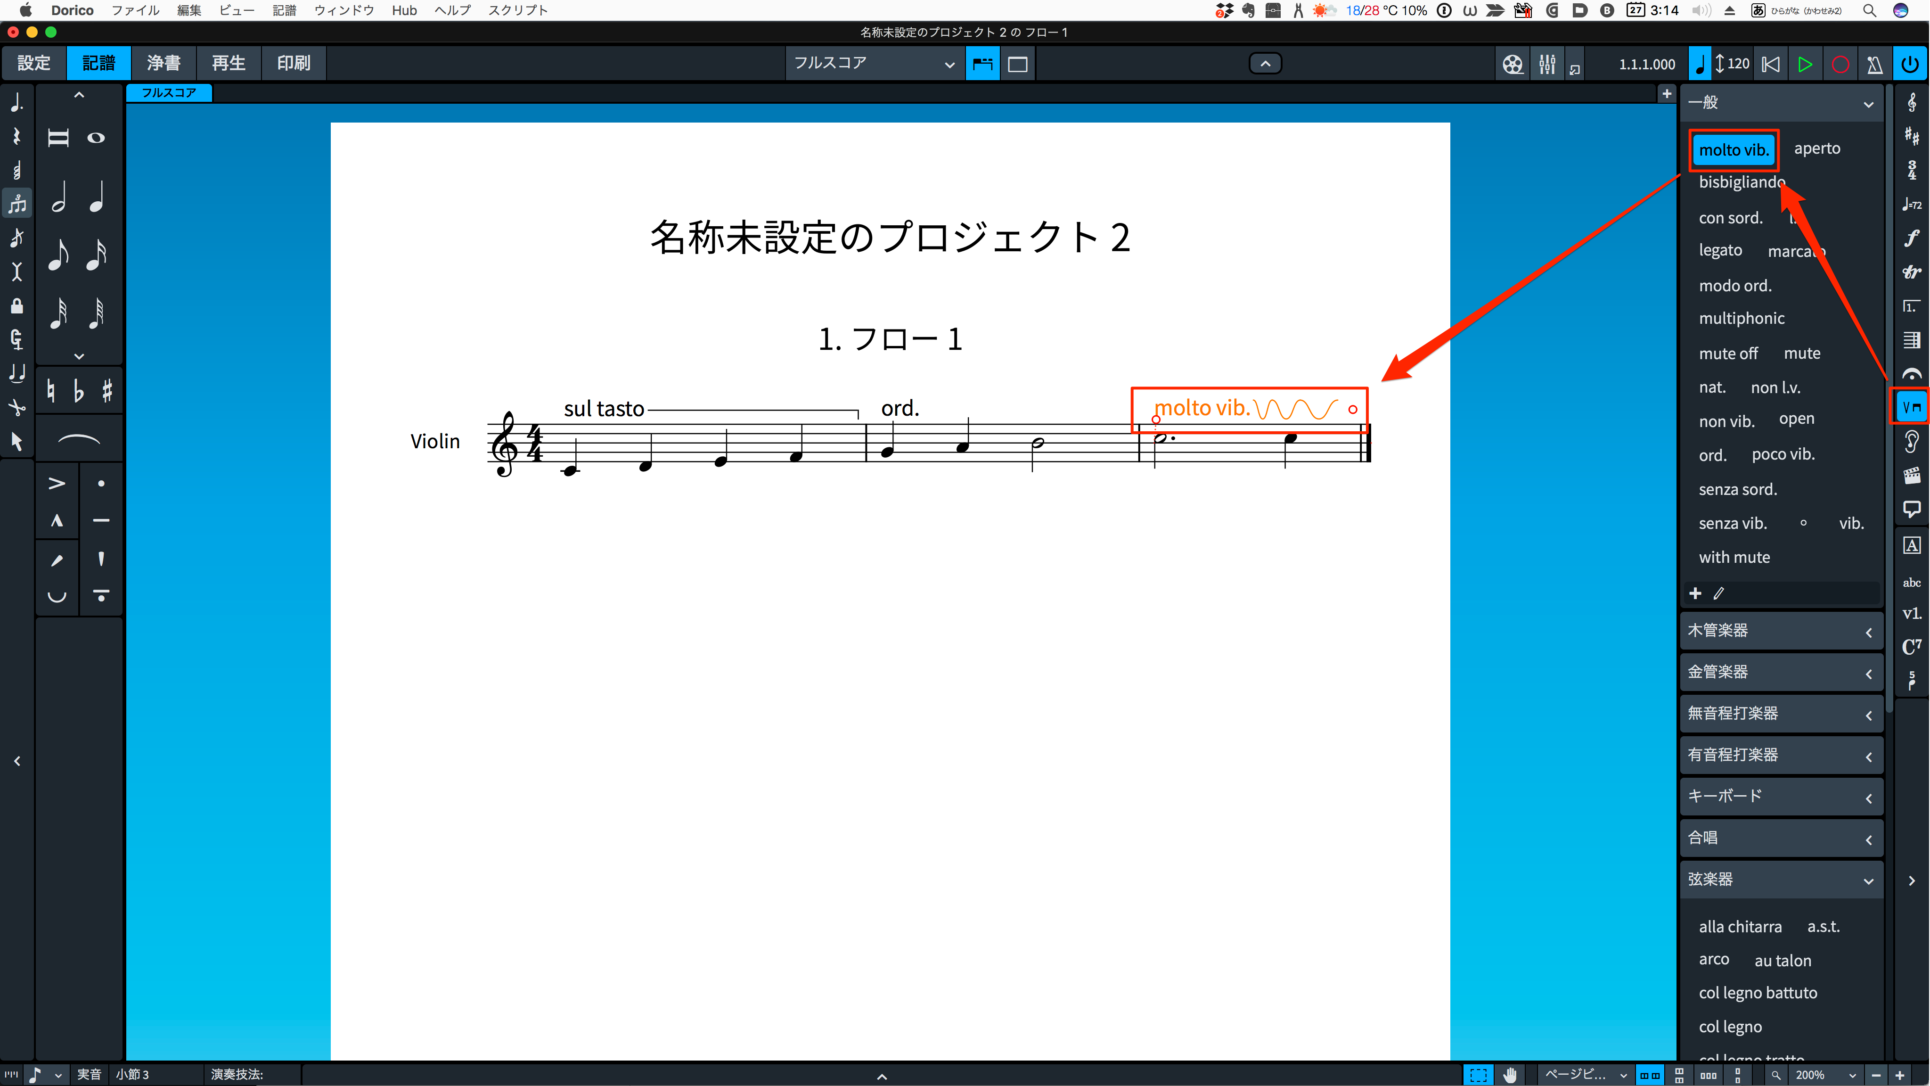Open the time signatures panel

[x=1911, y=170]
